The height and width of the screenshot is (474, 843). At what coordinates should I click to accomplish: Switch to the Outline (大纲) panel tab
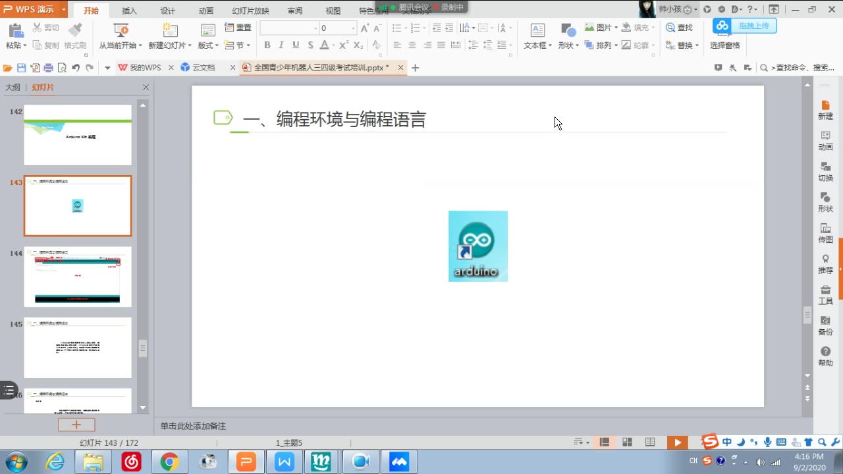tap(13, 88)
